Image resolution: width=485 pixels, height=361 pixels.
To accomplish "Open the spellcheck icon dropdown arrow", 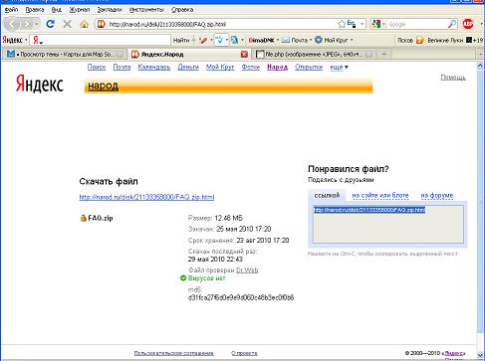I will (227, 40).
